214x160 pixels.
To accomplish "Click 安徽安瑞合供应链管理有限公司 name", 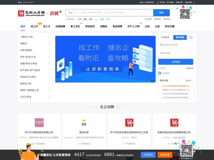I will click(174, 132).
